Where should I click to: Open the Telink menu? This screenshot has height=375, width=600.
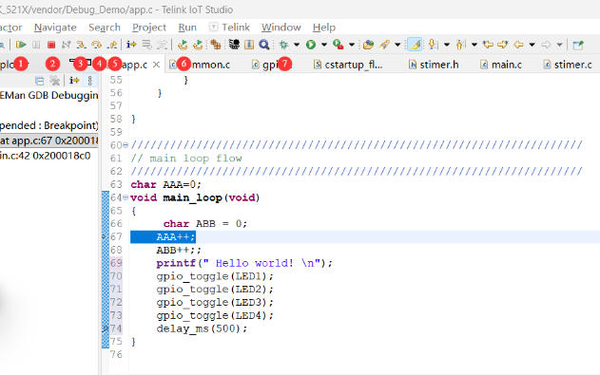[x=229, y=28]
